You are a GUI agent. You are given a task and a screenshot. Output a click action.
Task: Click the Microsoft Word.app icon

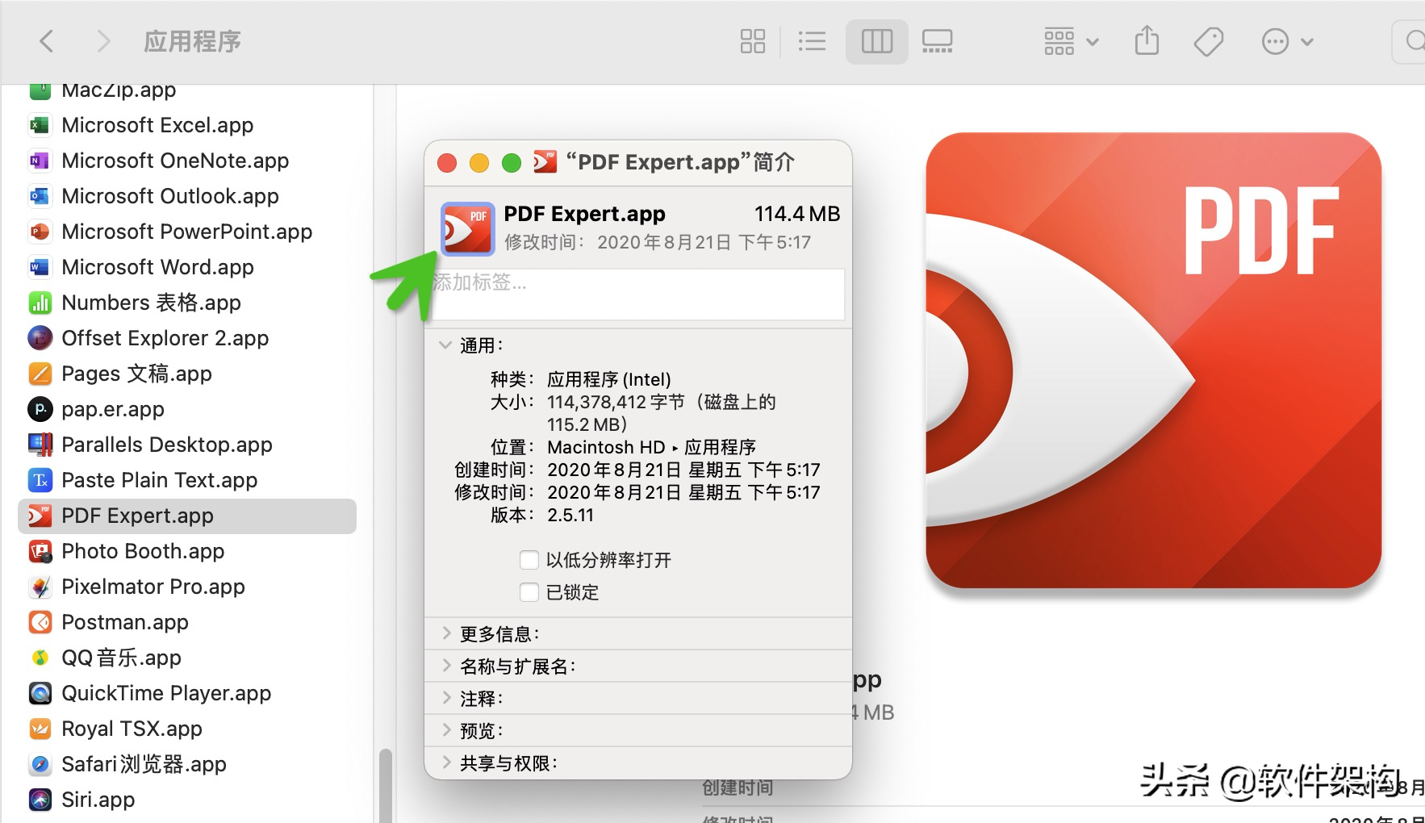pos(39,267)
